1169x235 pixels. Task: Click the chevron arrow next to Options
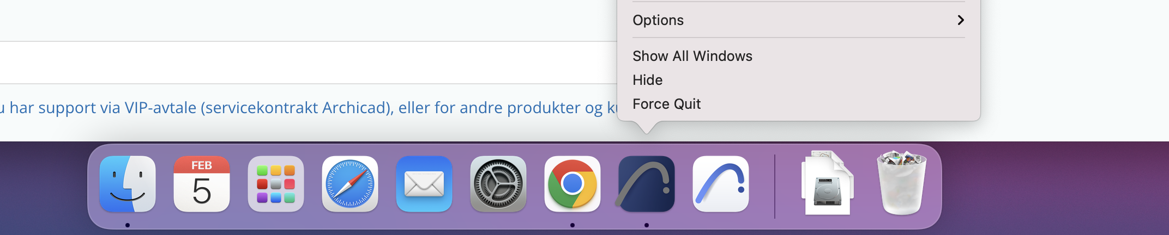pos(961,20)
